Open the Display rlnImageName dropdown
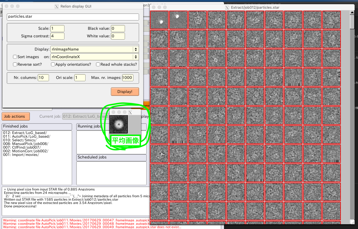 [x=95, y=49]
